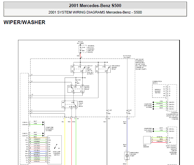Click the YEL wire color label
The image size is (194, 165).
63,122
